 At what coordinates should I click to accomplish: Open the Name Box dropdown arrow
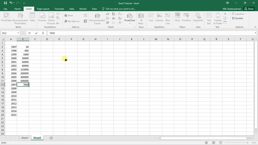[18, 33]
